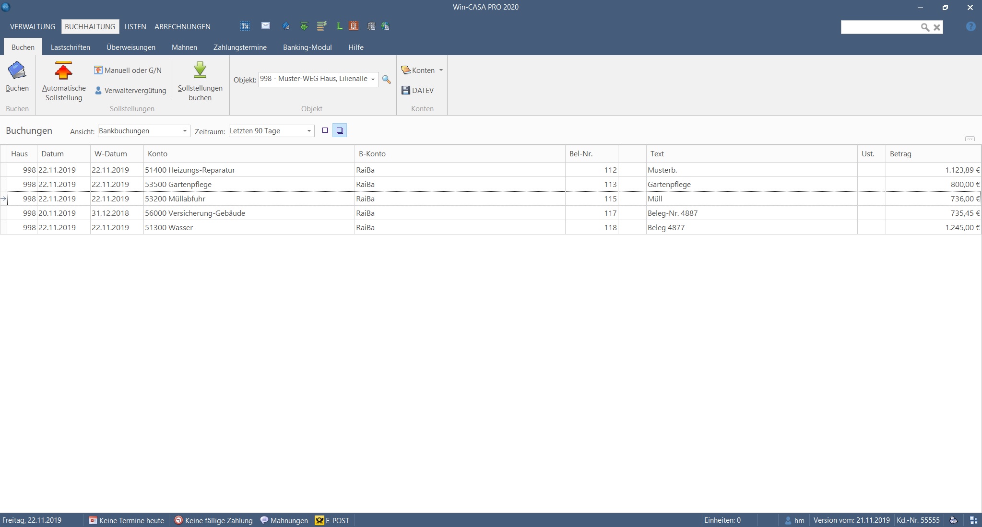Click the striped list icon in the top toolbar
The image size is (982, 527).
(x=321, y=26)
